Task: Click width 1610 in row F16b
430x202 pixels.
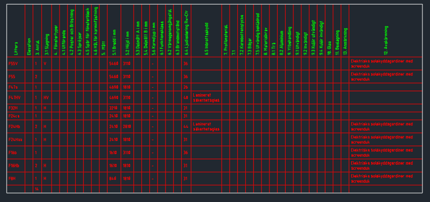Action: click(114, 153)
